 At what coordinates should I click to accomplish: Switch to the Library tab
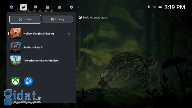58,19
